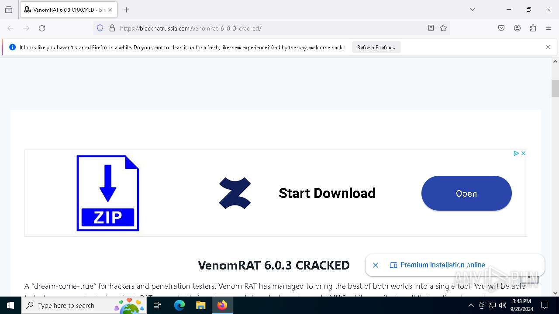Open Task View on the taskbar
Image resolution: width=559 pixels, height=314 pixels.
[x=157, y=305]
